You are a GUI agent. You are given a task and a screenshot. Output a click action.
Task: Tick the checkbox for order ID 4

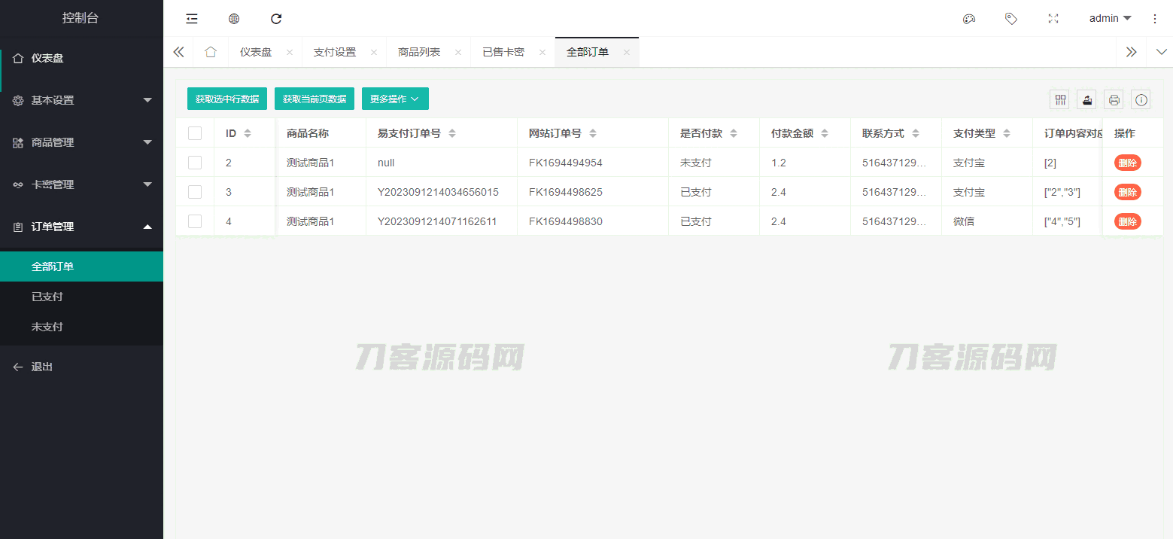[x=195, y=221]
